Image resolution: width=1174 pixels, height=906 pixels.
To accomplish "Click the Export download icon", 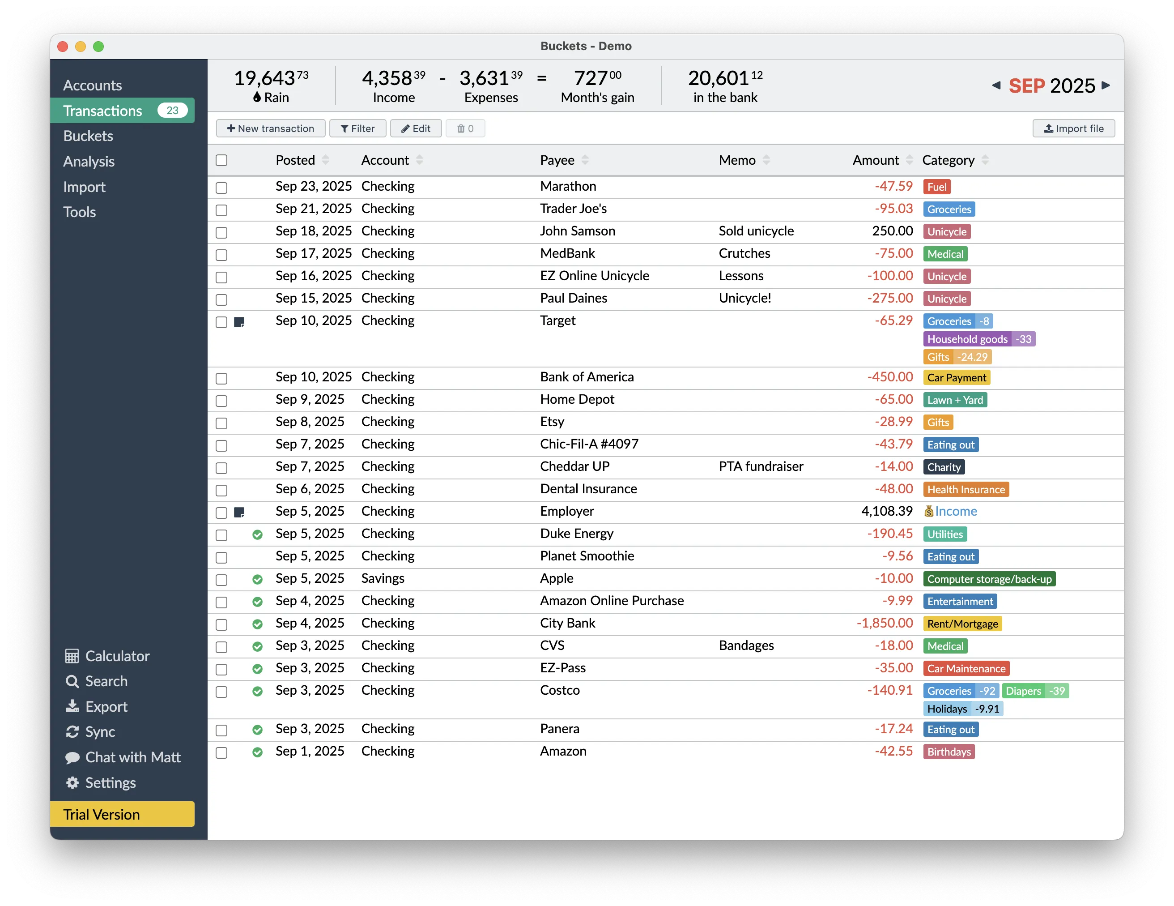I will tap(72, 706).
